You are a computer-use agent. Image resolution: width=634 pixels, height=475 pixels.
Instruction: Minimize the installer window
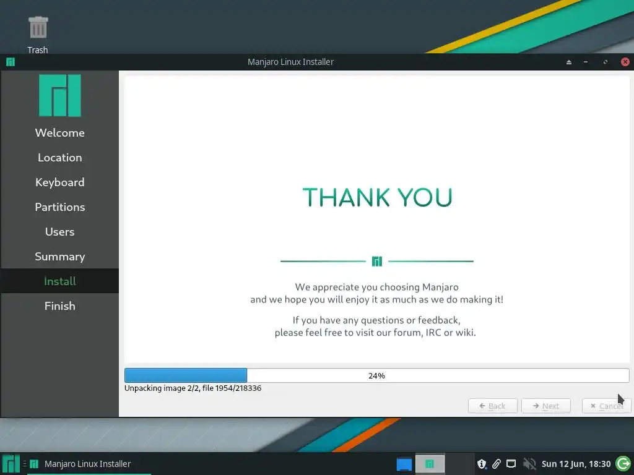pyautogui.click(x=586, y=62)
